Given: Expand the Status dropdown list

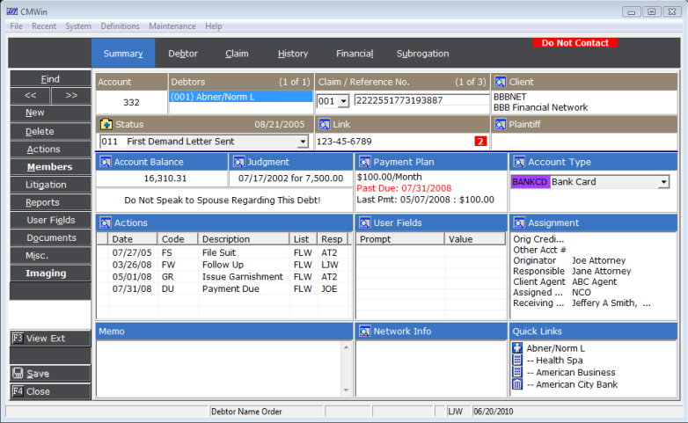Looking at the screenshot, I should pos(303,142).
